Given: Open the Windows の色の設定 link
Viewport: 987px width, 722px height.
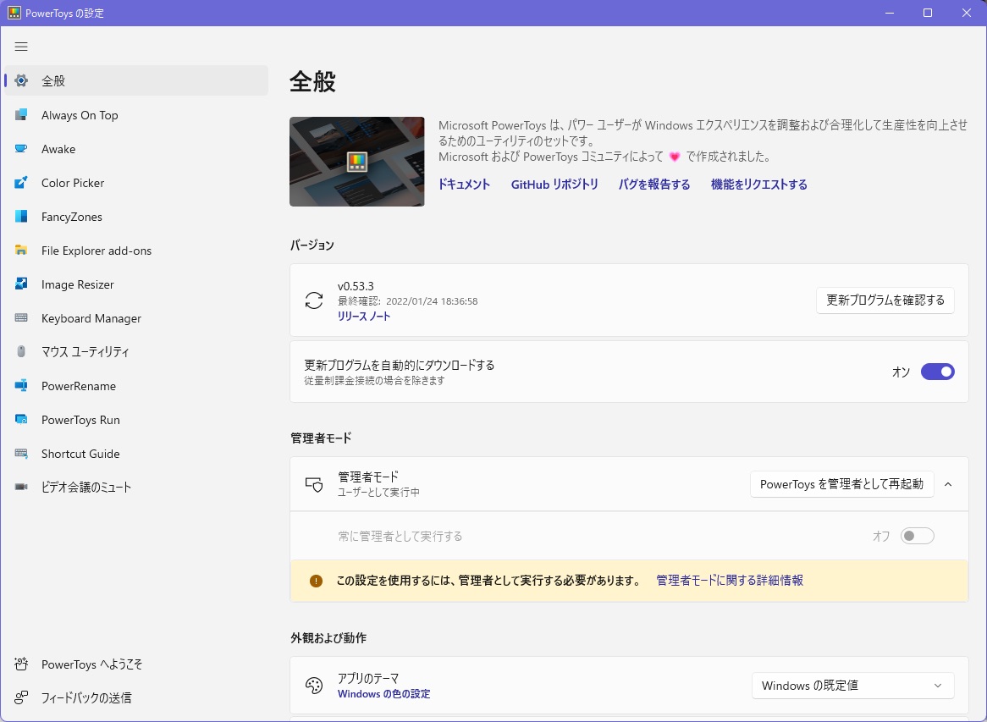Looking at the screenshot, I should click(x=384, y=694).
